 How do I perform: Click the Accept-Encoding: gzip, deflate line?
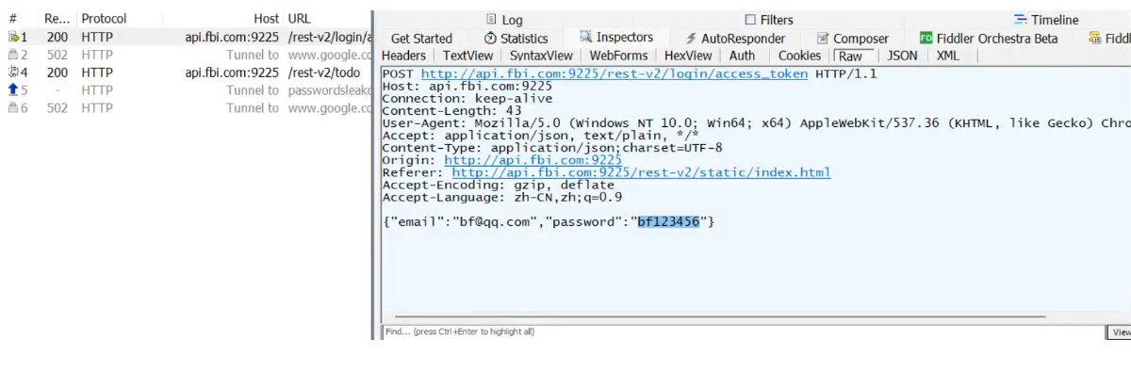pos(499,185)
